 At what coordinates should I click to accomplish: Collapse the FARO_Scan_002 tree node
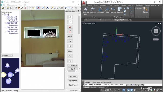(5, 19)
